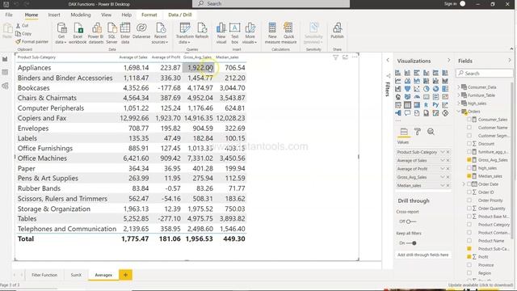Select the Table visual in Visualizations
517x291 pixels.
407,105
